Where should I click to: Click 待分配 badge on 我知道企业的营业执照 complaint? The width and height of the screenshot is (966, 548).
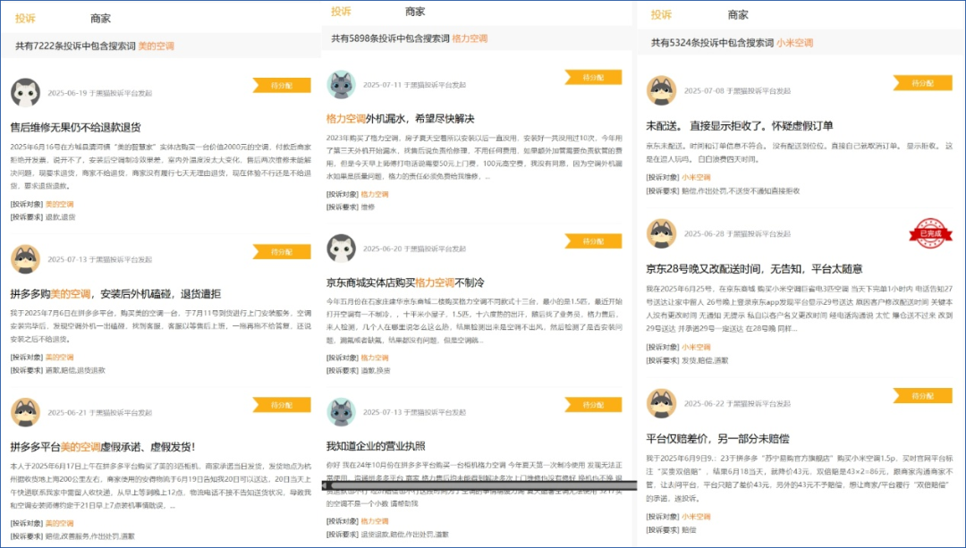593,405
